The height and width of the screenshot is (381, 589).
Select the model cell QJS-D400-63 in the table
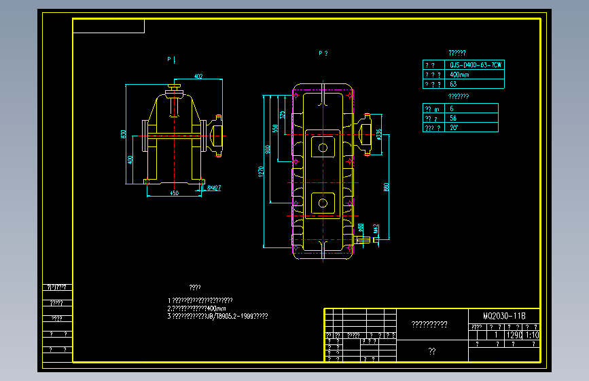475,65
